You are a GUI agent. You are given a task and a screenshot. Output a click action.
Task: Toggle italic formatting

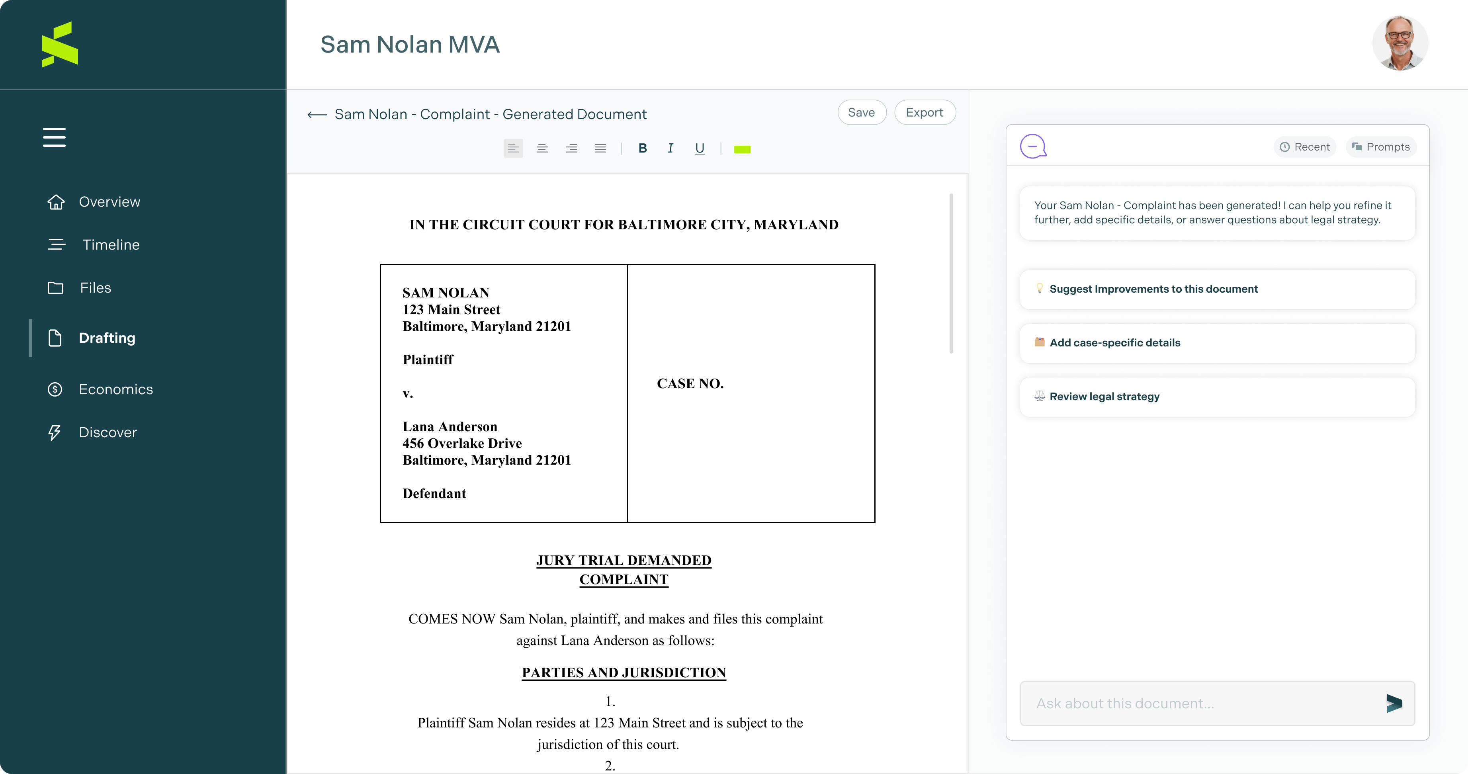(x=670, y=149)
